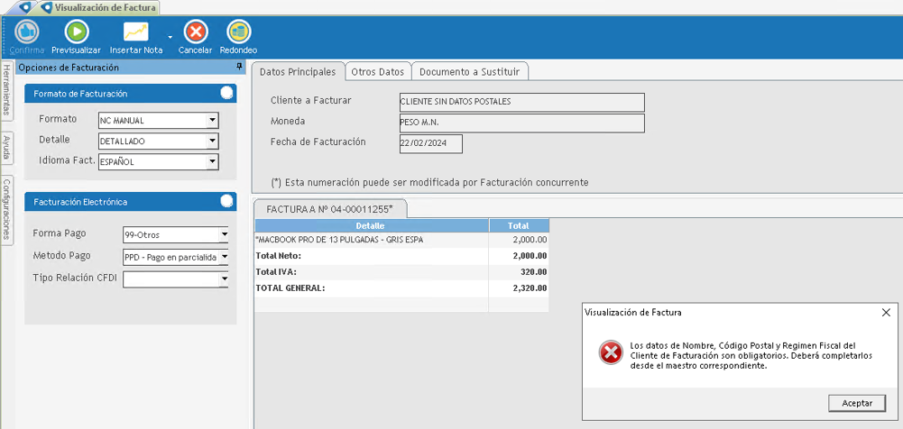Open the Tipo Relación CFDI dropdown

point(224,279)
